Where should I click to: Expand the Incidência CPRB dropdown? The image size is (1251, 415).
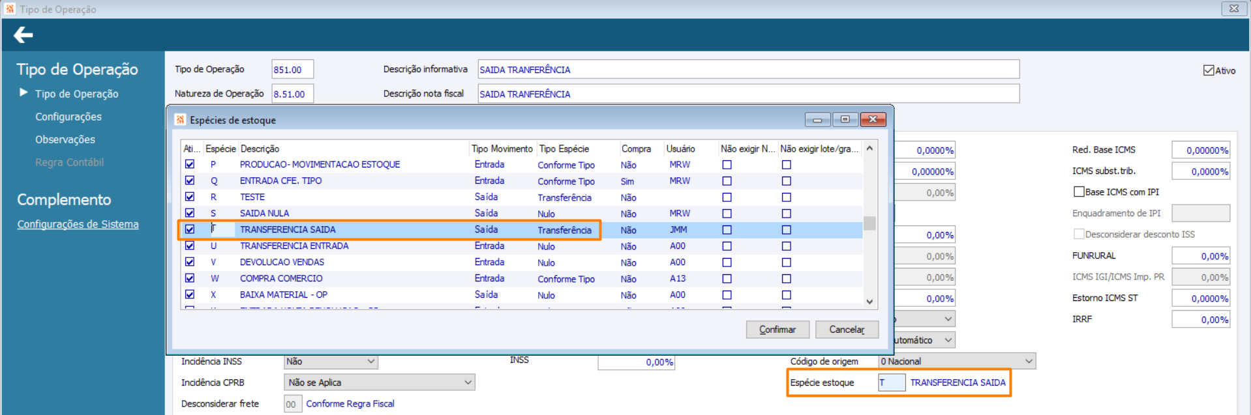[379, 382]
